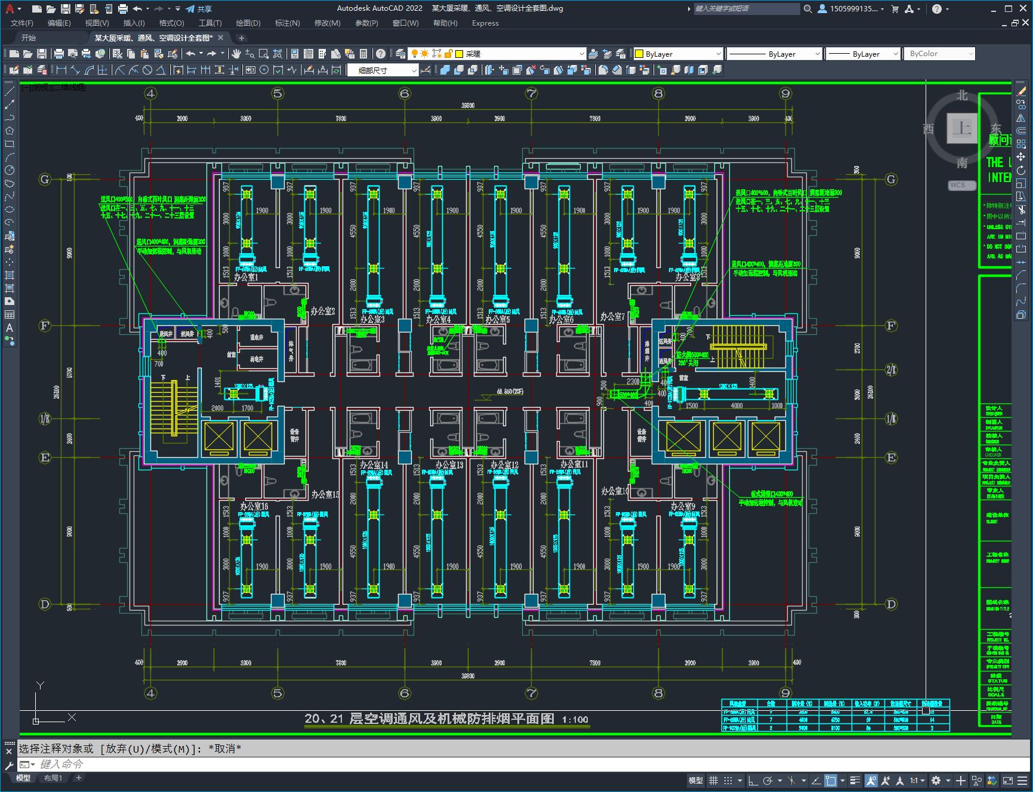This screenshot has height=792, width=1033.
Task: Select the Multiline Text tool
Action: pos(10,328)
